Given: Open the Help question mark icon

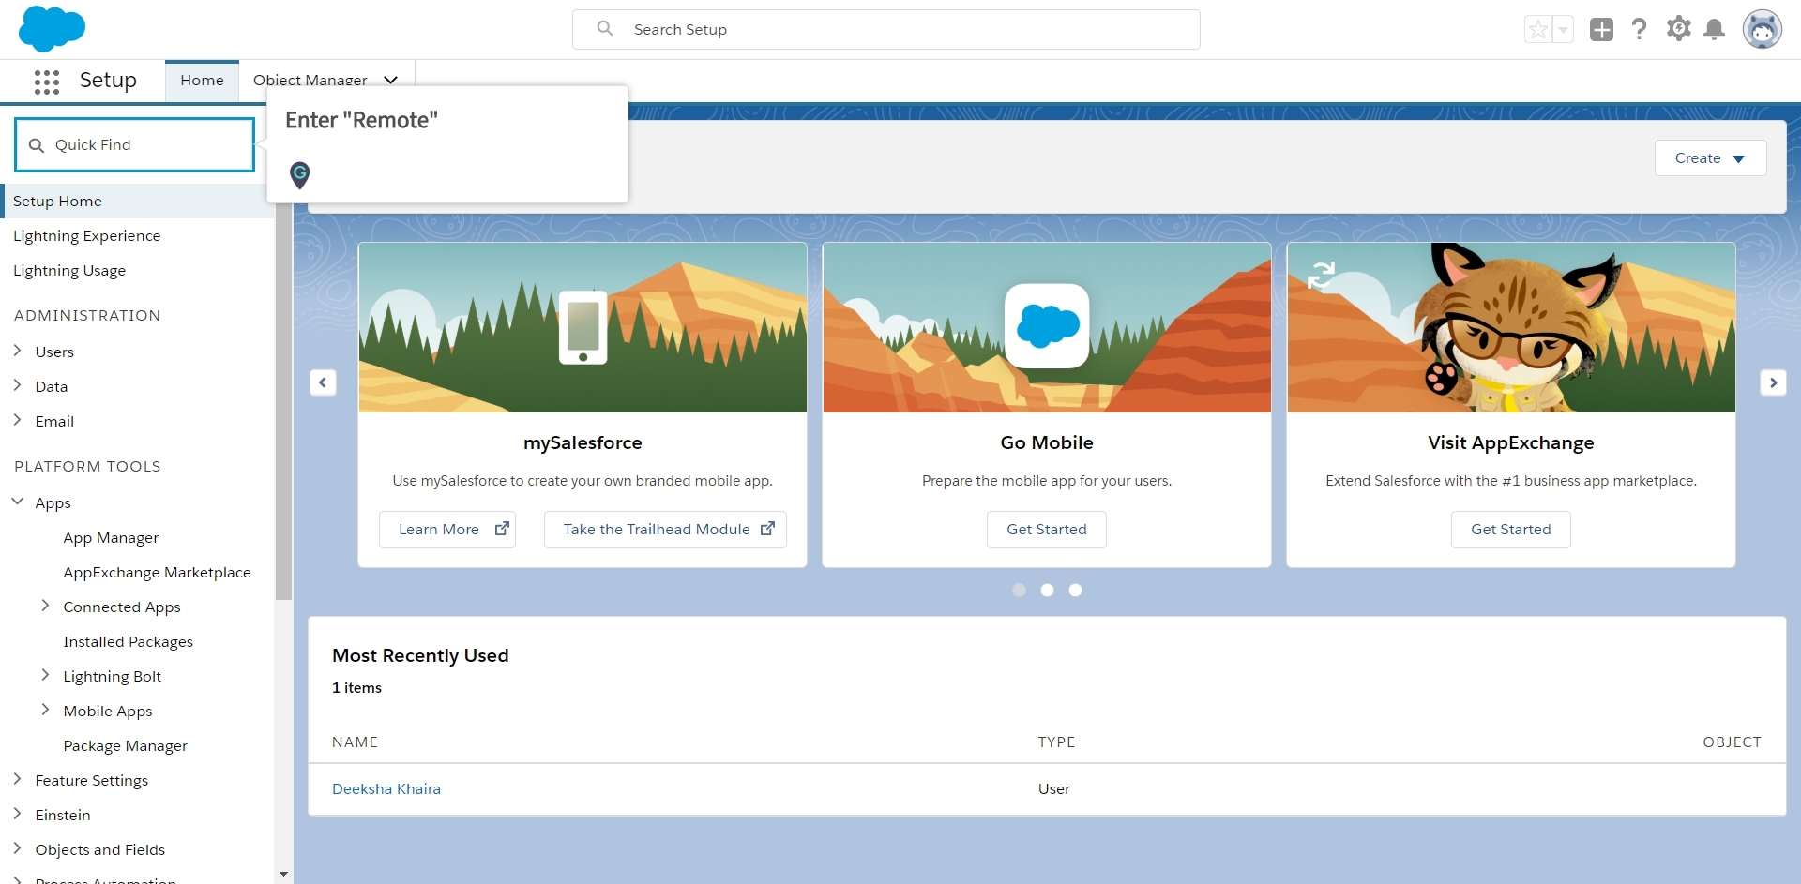Looking at the screenshot, I should (x=1639, y=30).
